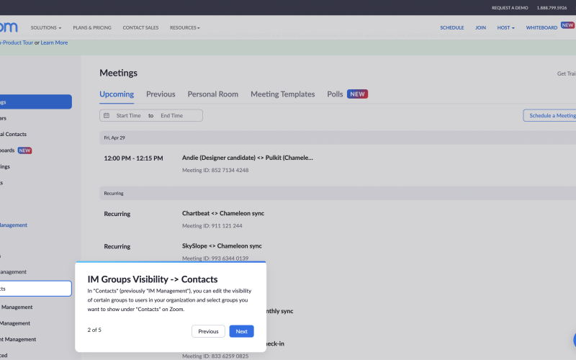Click JOIN in the top navigation
The height and width of the screenshot is (360, 576).
pyautogui.click(x=480, y=27)
